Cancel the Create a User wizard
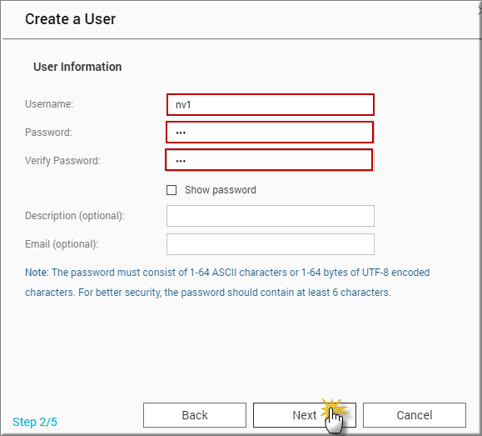The width and height of the screenshot is (482, 436). coord(415,415)
